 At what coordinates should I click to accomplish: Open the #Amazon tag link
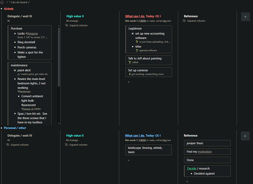pos(32,33)
